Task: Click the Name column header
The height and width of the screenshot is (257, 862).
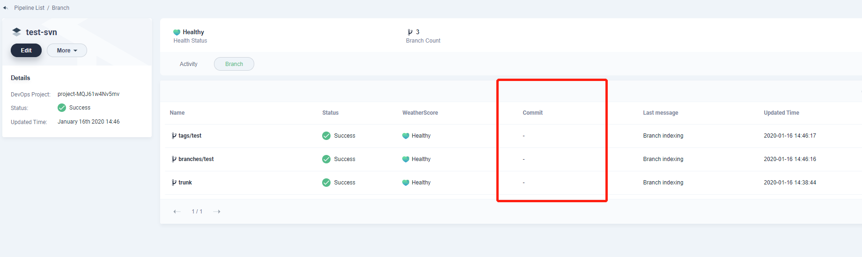Action: (177, 113)
